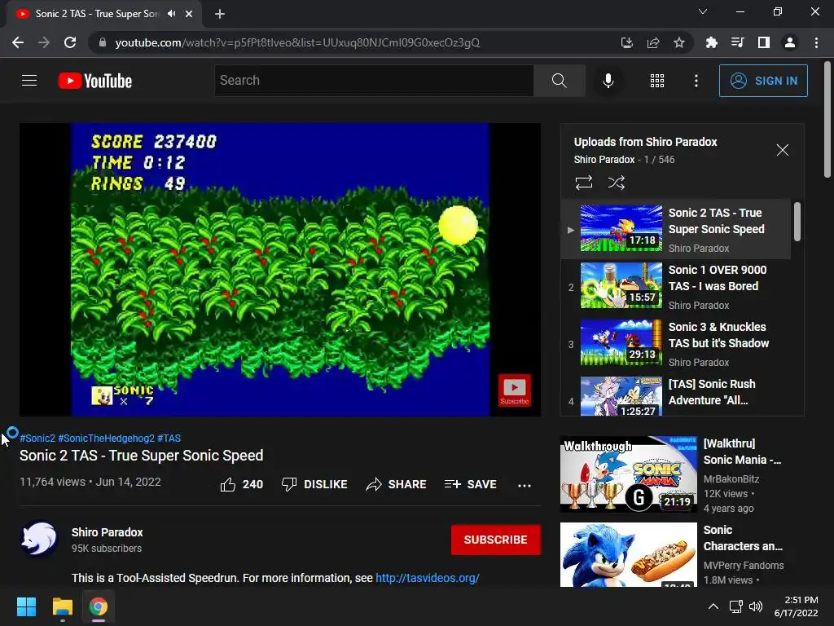Click the Chrome taskbar icon
Screen dimensions: 834x626
(99, 606)
